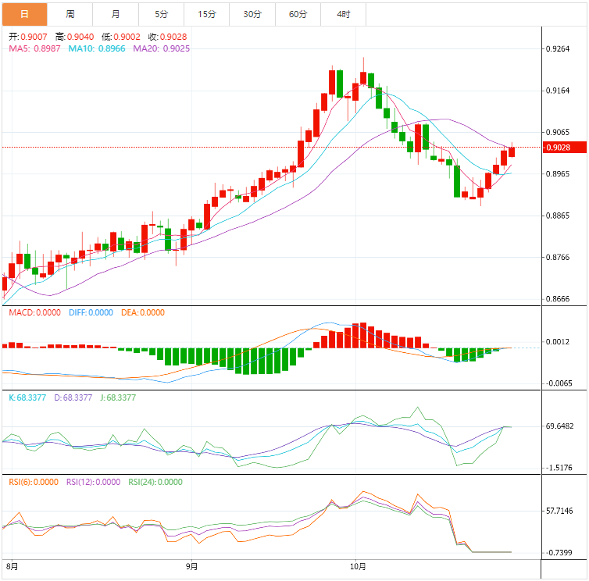Click the DEA value label
The width and height of the screenshot is (589, 581).
click(x=143, y=312)
